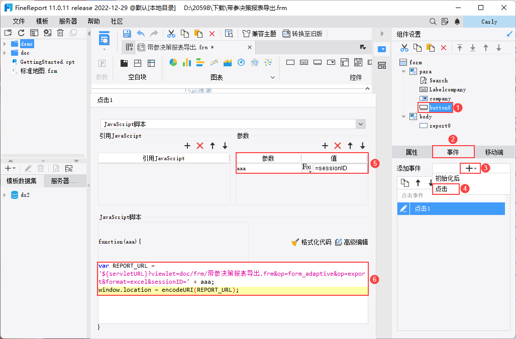The image size is (516, 339).
Task: Open the add-event plus dropdown
Action: (x=471, y=168)
